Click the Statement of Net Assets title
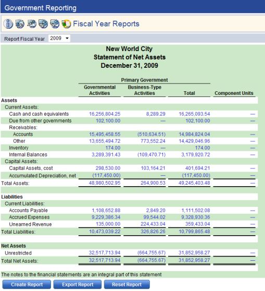 tap(129, 57)
